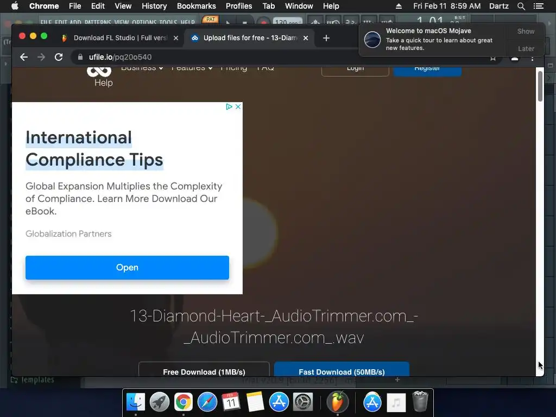Screen dimensions: 556x417
Task: Click the eject icon in menu bar
Action: 399,6
